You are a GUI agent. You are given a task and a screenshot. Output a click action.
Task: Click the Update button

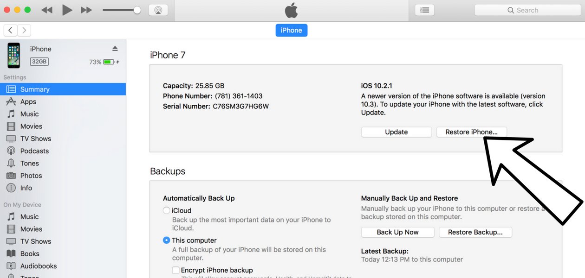tap(396, 132)
